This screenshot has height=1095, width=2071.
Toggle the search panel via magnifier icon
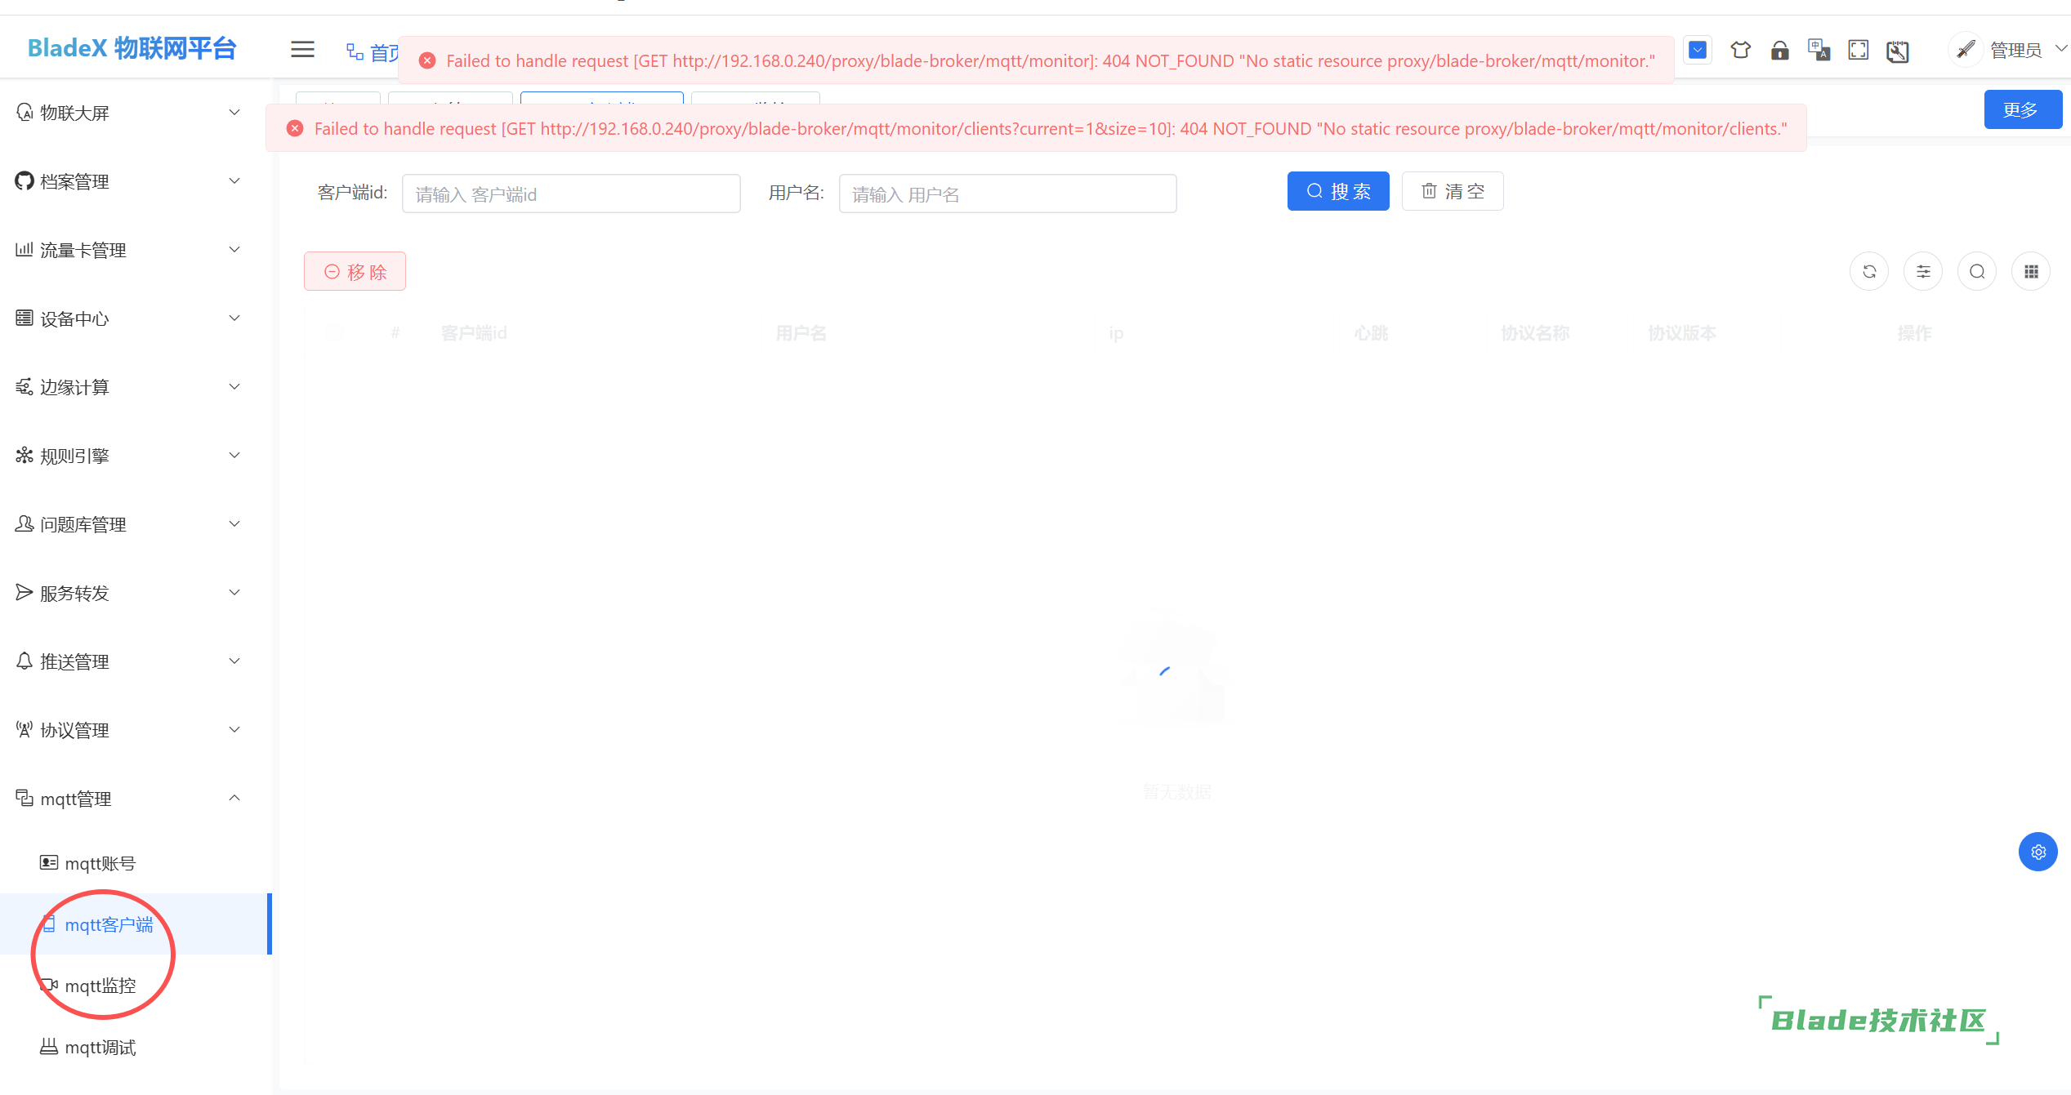[x=1977, y=271]
